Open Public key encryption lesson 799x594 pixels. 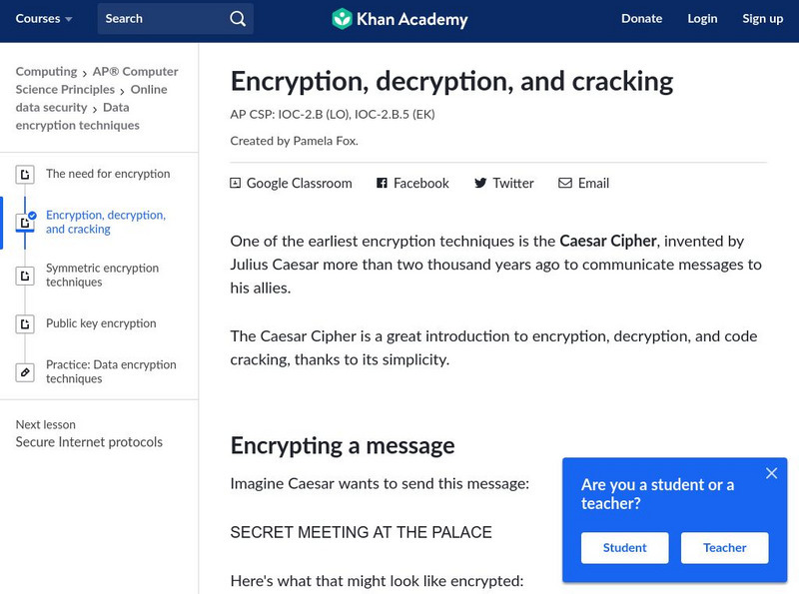coord(101,323)
